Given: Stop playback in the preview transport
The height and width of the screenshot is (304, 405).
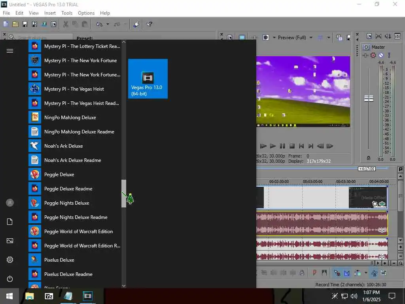Looking at the screenshot, I should point(292,146).
